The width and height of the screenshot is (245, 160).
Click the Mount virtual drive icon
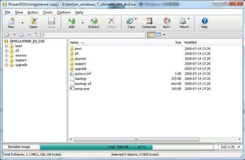click(184, 23)
